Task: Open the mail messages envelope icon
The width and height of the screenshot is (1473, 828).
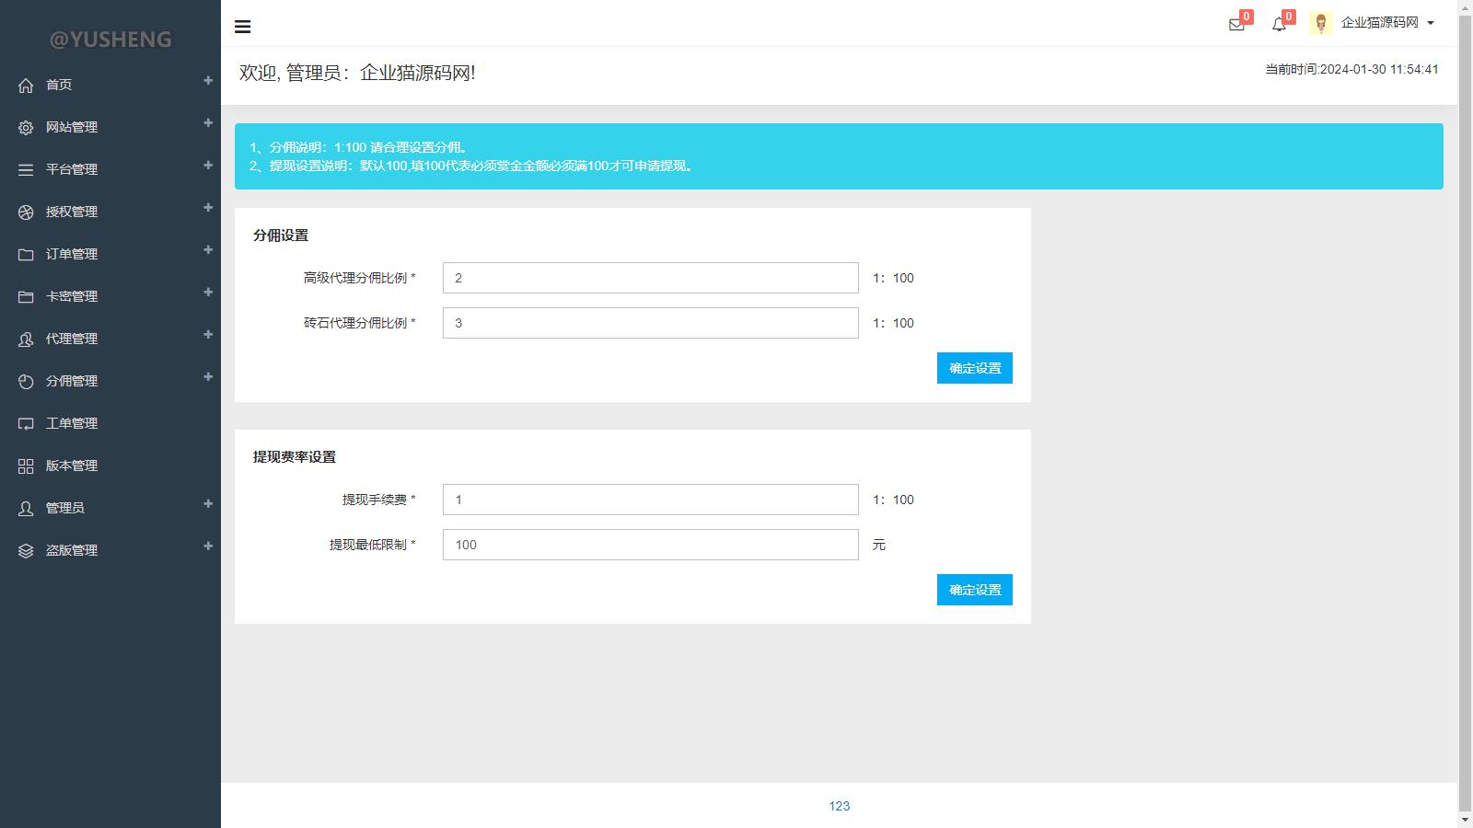Action: click(1236, 25)
